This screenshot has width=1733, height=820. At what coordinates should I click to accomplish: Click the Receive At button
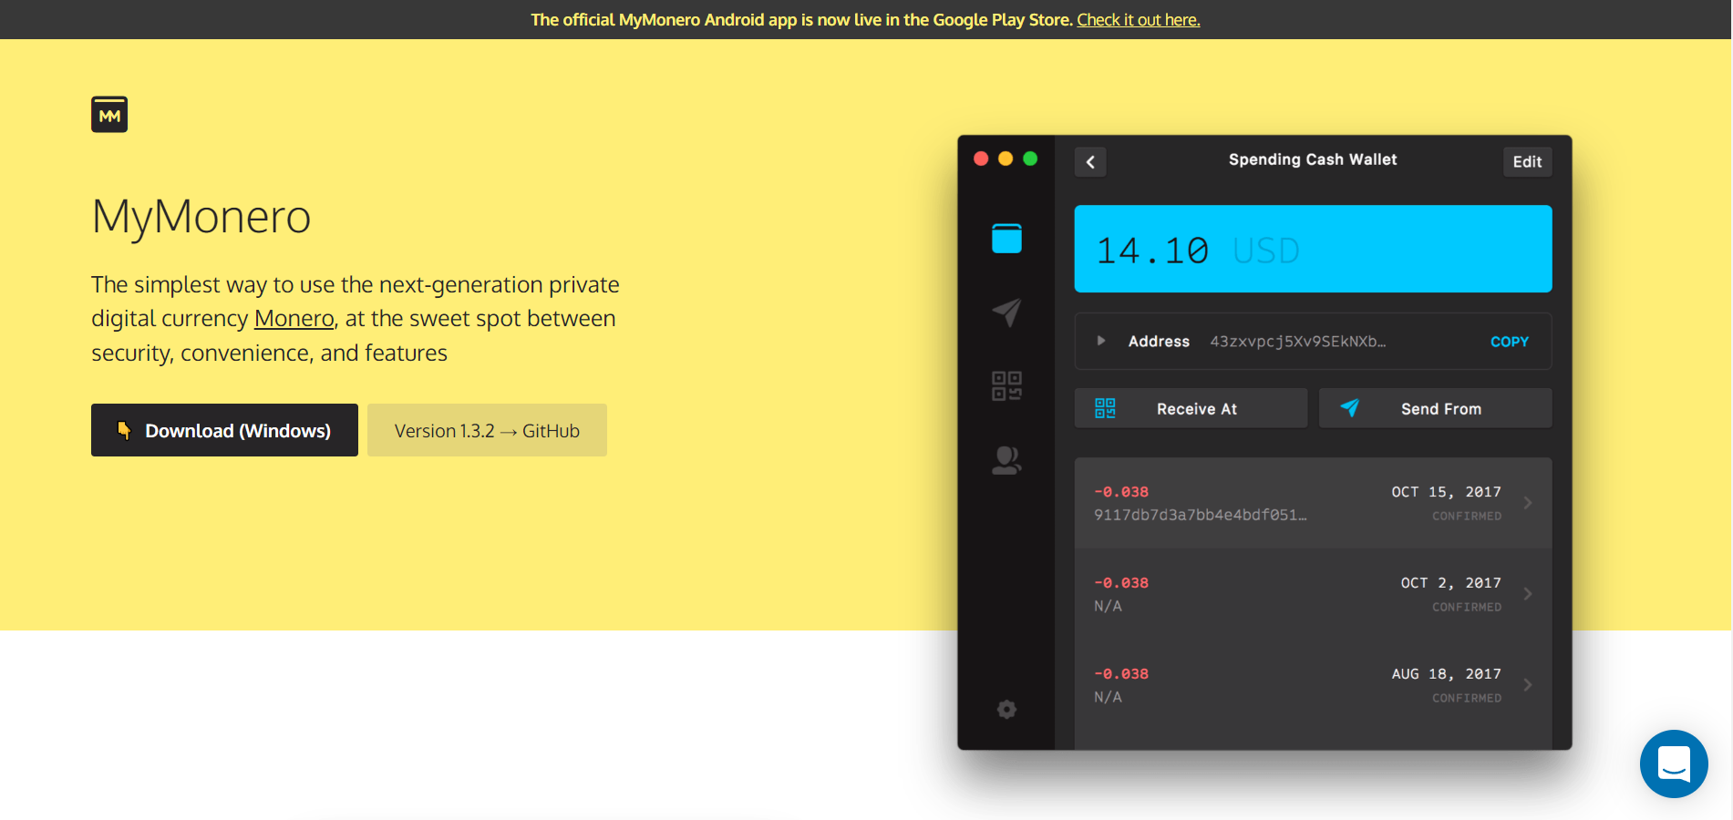(x=1191, y=408)
